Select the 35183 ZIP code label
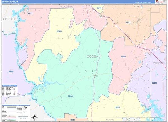The width and height of the screenshot is (168, 122). click(x=59, y=31)
